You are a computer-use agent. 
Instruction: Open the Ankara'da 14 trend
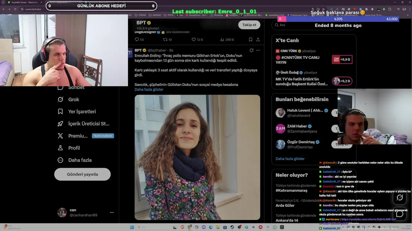click(287, 220)
